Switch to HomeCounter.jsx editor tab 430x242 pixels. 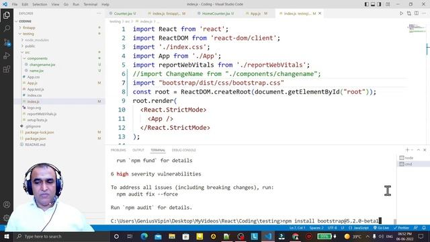(x=217, y=13)
